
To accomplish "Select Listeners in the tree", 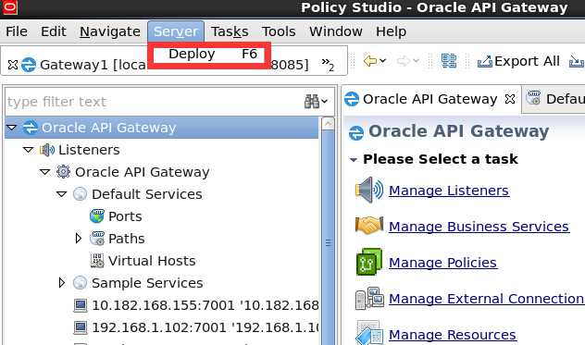I will [89, 150].
